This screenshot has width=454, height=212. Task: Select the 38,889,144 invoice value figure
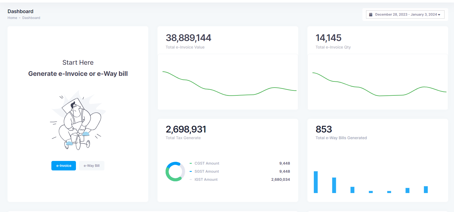click(x=188, y=38)
